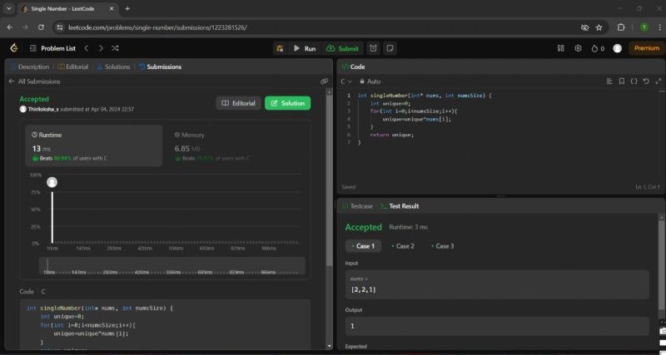Open LeetCode settings gear

pos(578,48)
